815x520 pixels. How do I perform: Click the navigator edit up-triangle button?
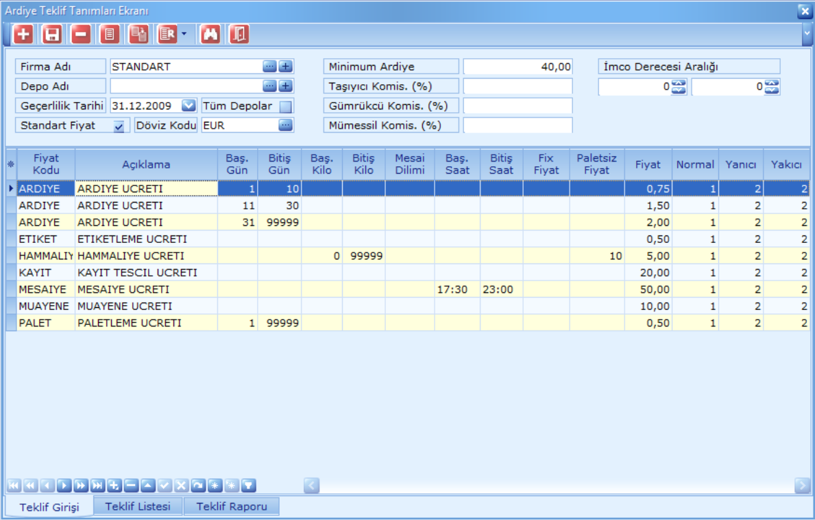(147, 486)
